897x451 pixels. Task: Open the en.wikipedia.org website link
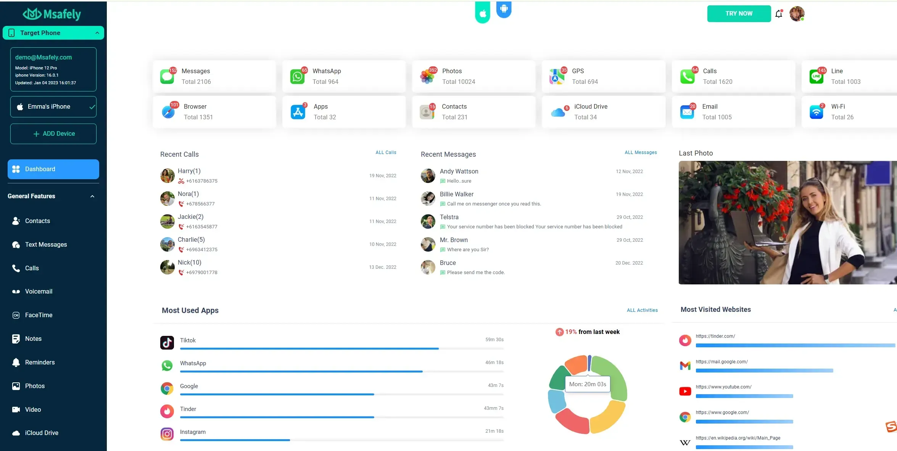[738, 438]
